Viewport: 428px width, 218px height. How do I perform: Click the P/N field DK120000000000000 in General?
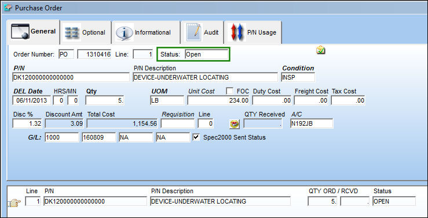[71, 77]
